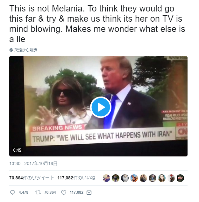The image size is (199, 202).
Task: Click the 117,082 count beside heart
Action: point(76,192)
